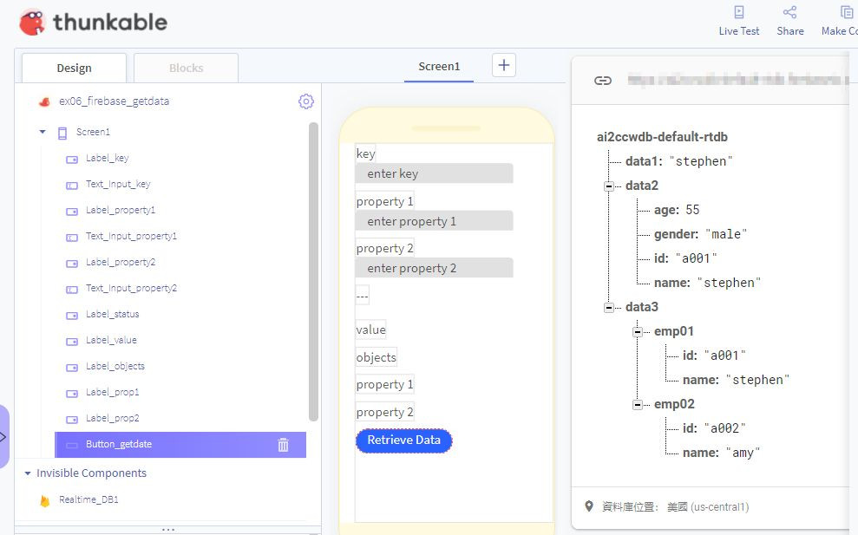
Task: Click the database URL link icon
Action: click(x=602, y=81)
